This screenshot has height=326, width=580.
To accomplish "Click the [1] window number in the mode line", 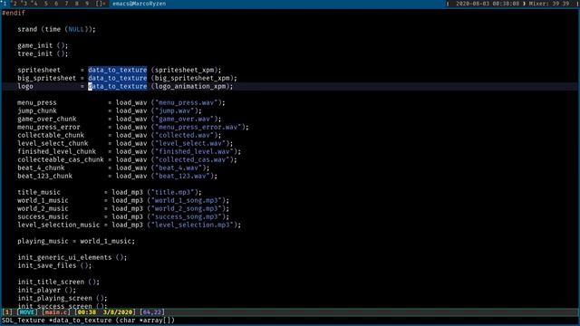I will tap(7, 312).
